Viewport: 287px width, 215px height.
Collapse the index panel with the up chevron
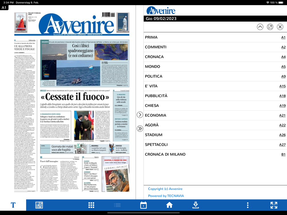click(x=260, y=27)
